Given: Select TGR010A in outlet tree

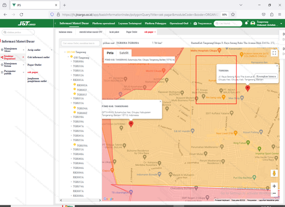Looking at the screenshot, I should point(78,66).
